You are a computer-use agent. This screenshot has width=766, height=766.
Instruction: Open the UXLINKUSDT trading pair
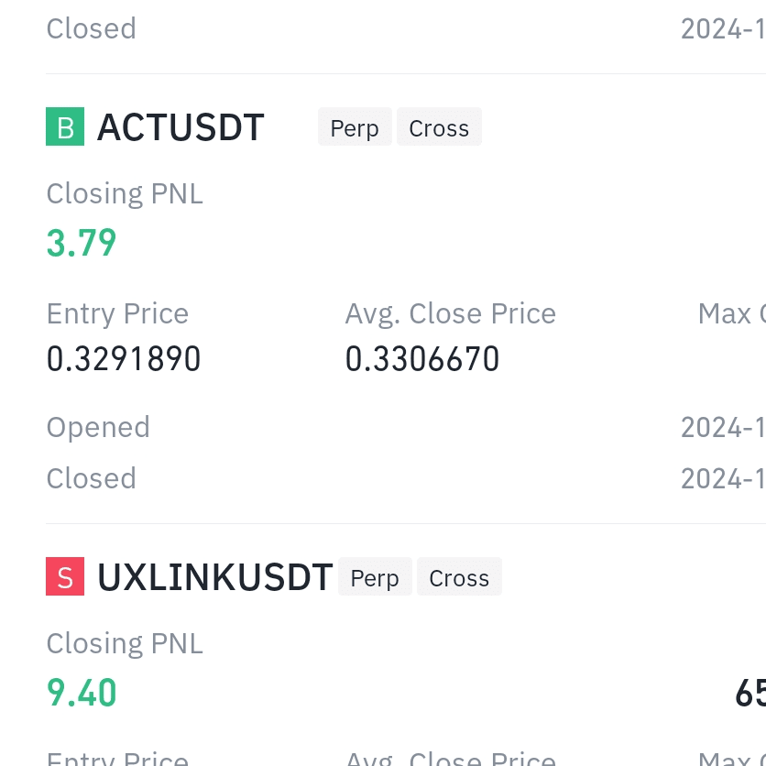pyautogui.click(x=215, y=577)
